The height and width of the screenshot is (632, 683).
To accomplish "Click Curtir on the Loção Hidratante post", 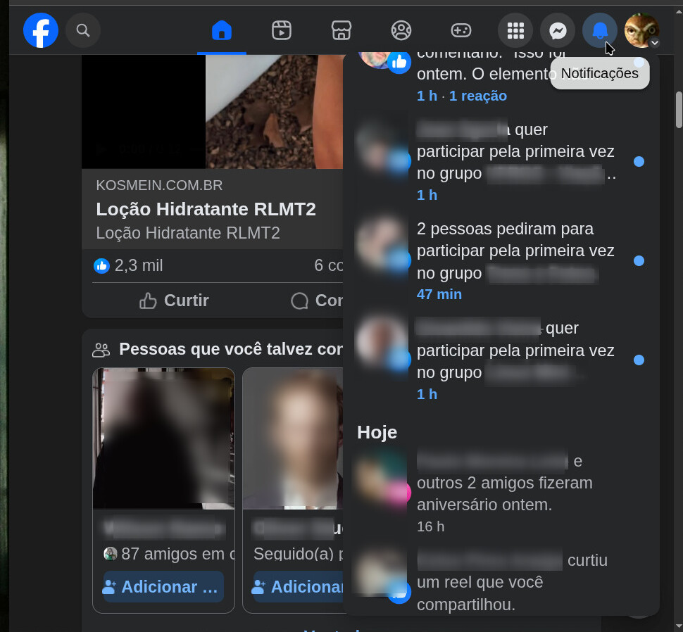I will 175,301.
